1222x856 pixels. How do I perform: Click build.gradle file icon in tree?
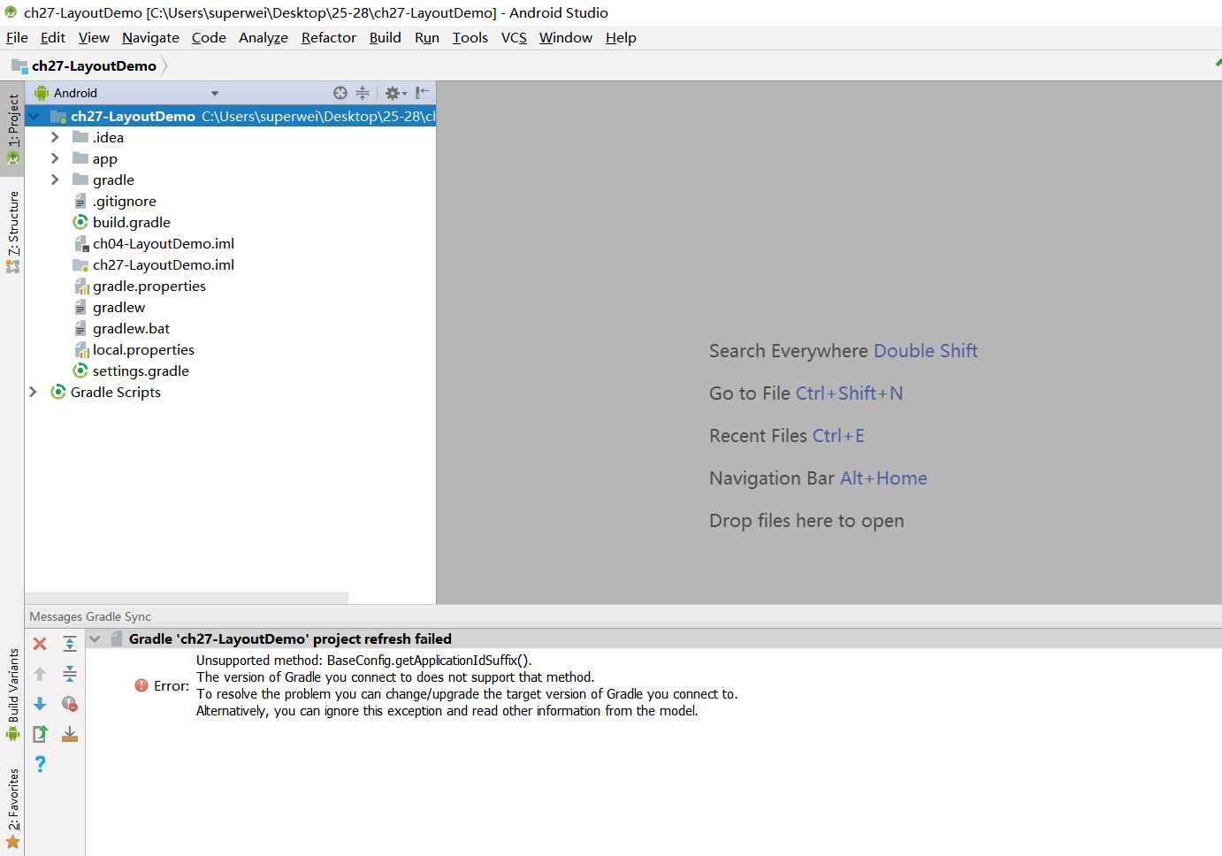pyautogui.click(x=80, y=222)
